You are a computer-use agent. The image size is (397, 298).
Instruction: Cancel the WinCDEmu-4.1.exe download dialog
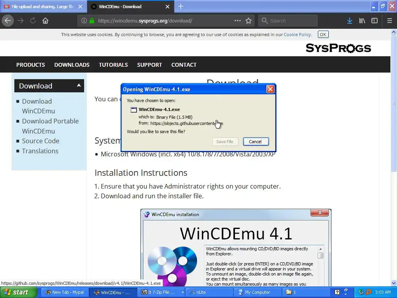point(256,142)
